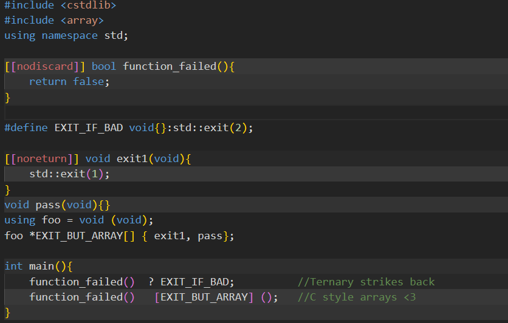Click '*EXIT_BUT_ARRAY[]' array declaration
The height and width of the screenshot is (323, 508).
click(x=82, y=236)
